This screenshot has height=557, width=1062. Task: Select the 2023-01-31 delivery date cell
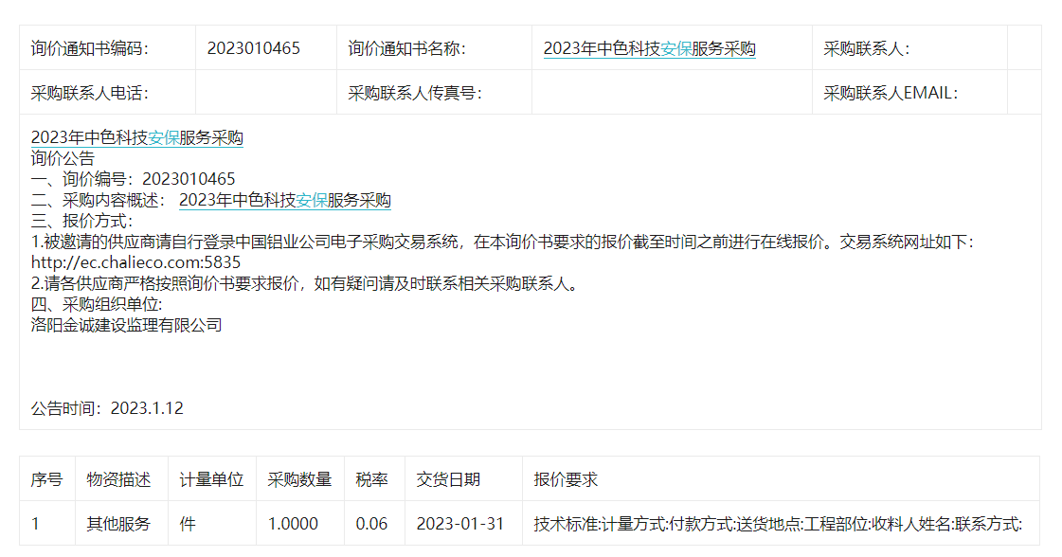[x=459, y=524]
